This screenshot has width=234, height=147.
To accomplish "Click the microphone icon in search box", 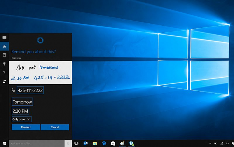I will (x=68, y=143).
